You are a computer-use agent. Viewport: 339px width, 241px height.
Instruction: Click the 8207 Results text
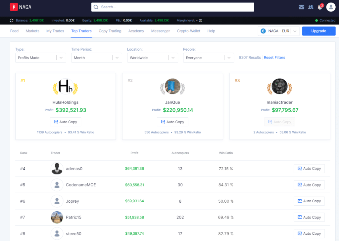tap(250, 58)
